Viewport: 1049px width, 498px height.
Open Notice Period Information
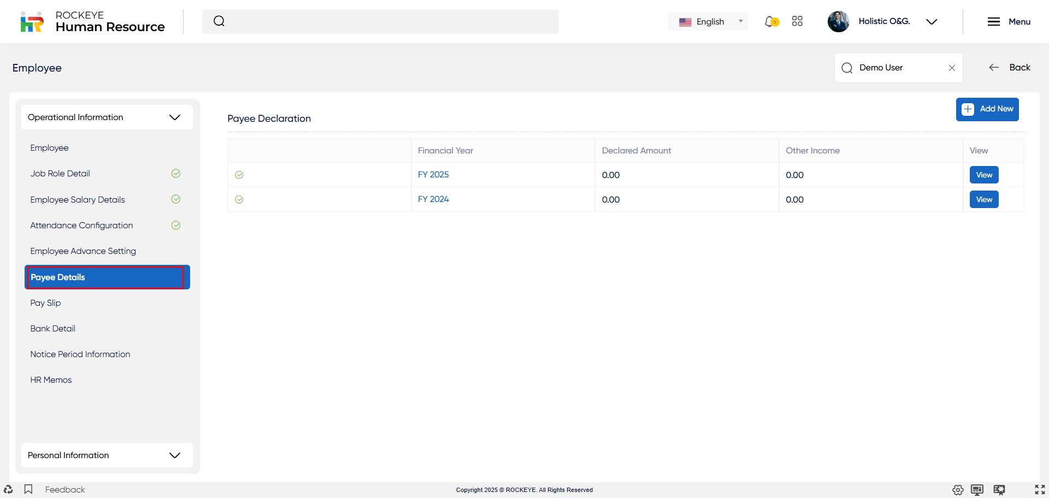[x=80, y=354]
